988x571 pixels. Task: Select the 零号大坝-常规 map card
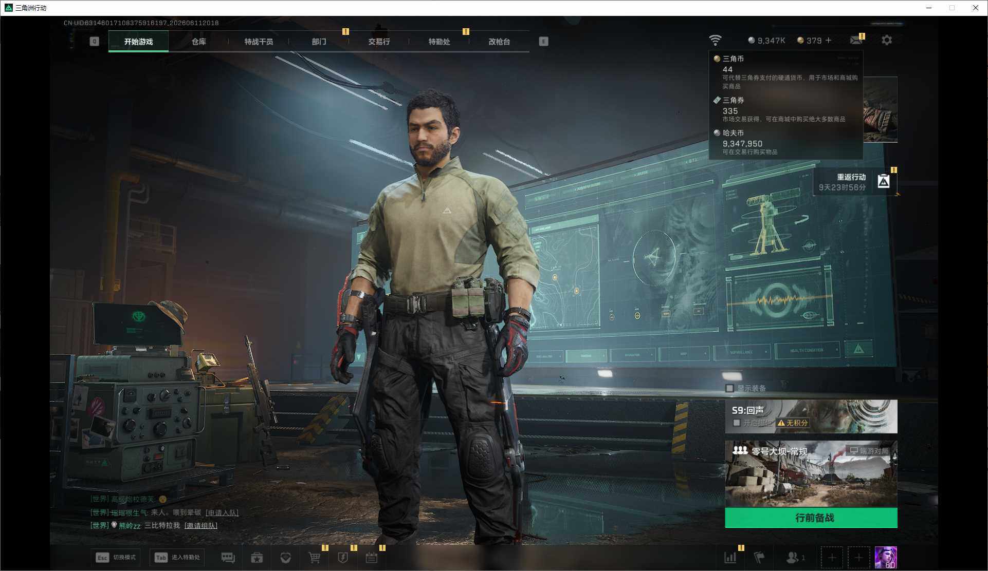(811, 474)
